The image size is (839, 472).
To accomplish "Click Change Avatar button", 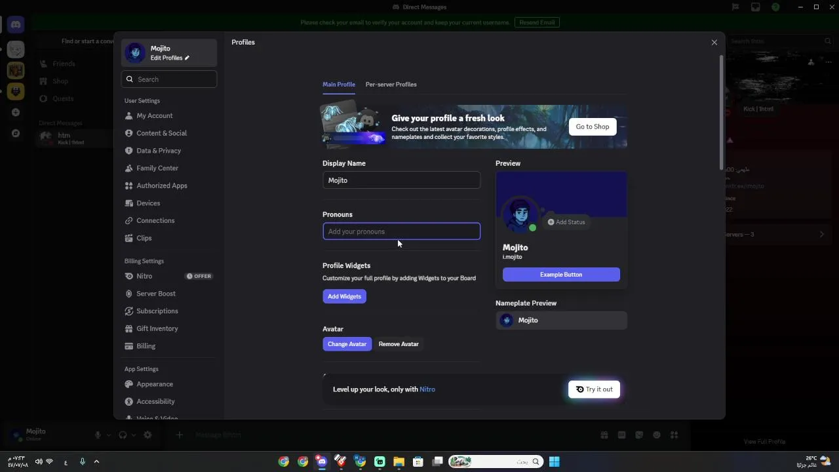I will (347, 344).
